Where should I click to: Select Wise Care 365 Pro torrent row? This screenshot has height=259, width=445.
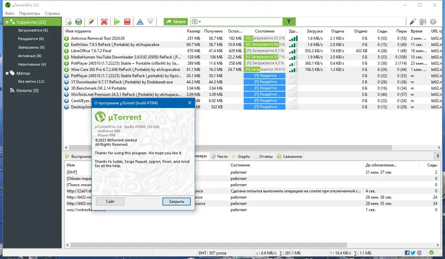(x=125, y=69)
